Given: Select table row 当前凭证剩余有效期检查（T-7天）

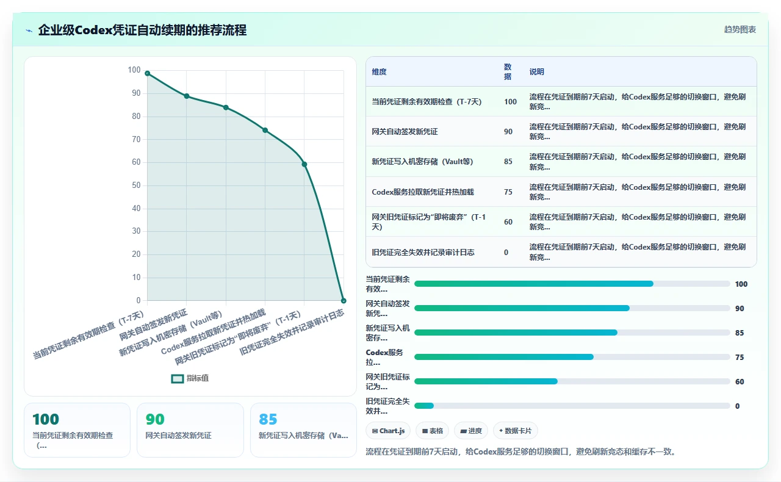Looking at the screenshot, I should (x=561, y=102).
